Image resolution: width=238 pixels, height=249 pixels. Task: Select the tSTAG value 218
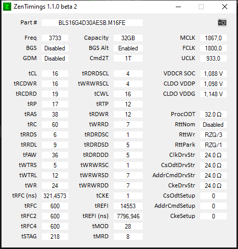[55, 237]
